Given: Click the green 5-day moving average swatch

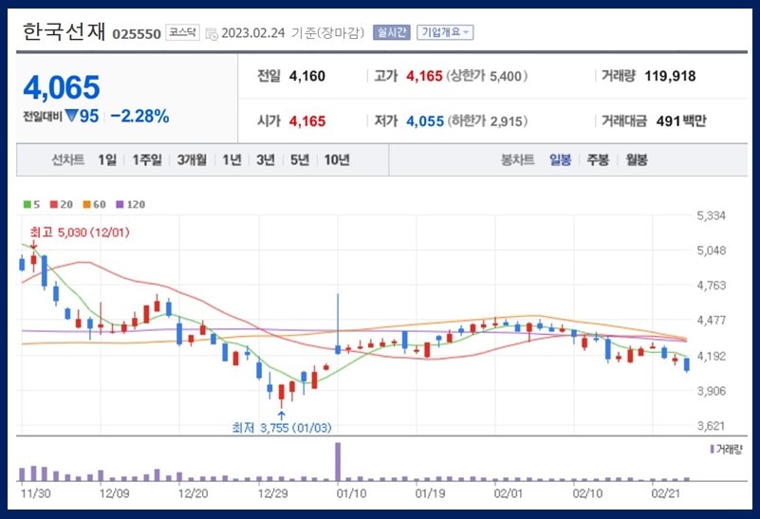Looking at the screenshot, I should click(x=28, y=205).
